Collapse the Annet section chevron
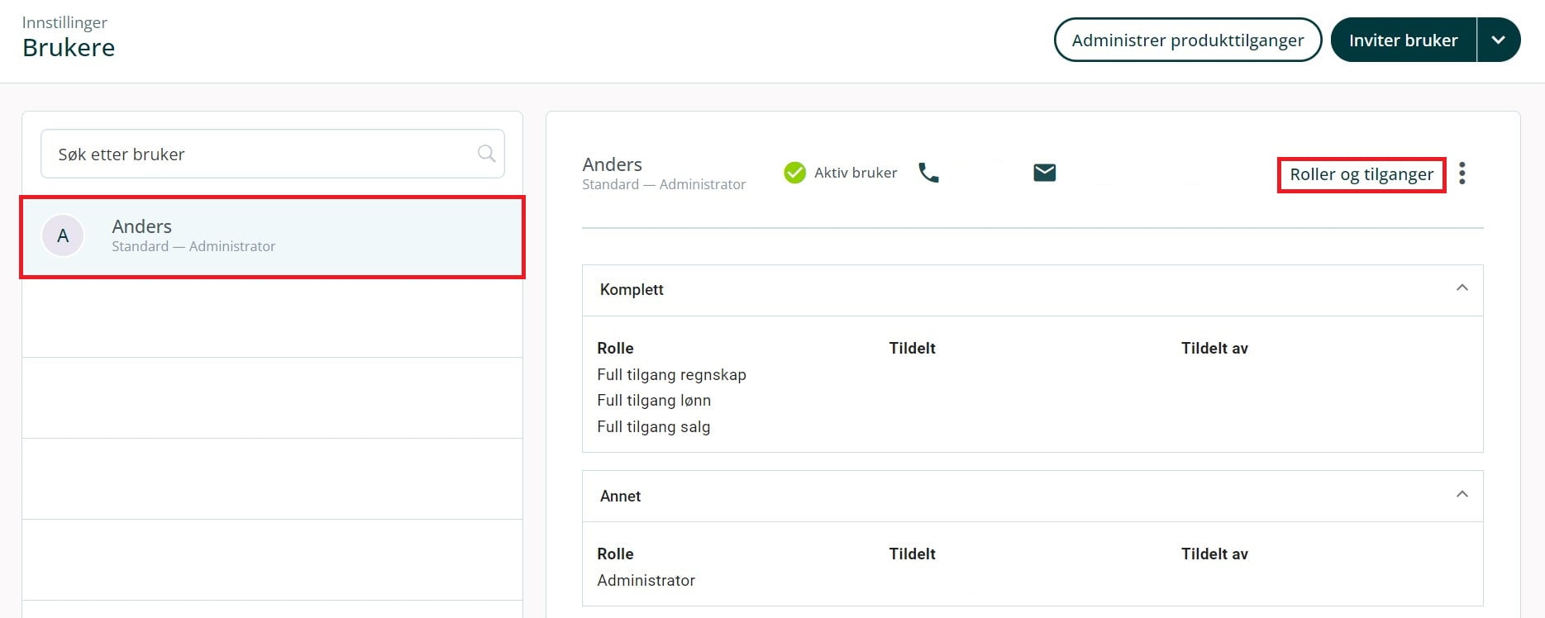This screenshot has width=1545, height=618. point(1462,495)
